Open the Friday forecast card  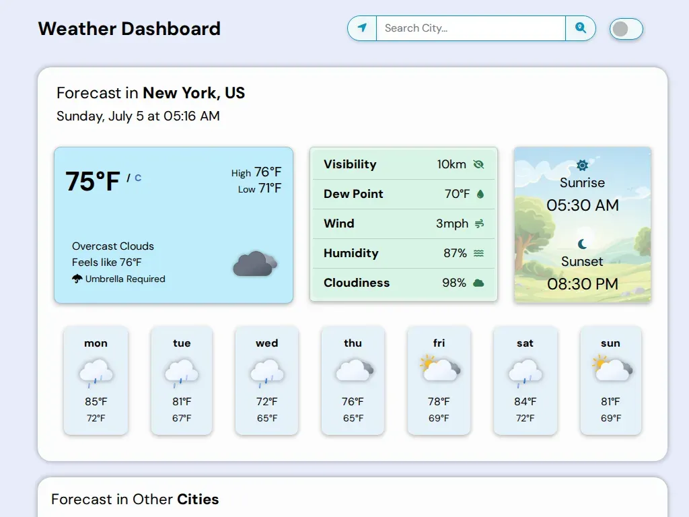pyautogui.click(x=439, y=381)
